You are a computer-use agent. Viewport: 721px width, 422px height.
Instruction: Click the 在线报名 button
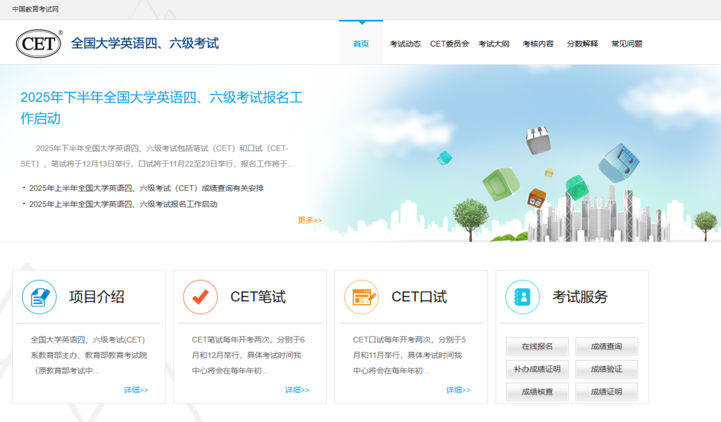pyautogui.click(x=537, y=347)
